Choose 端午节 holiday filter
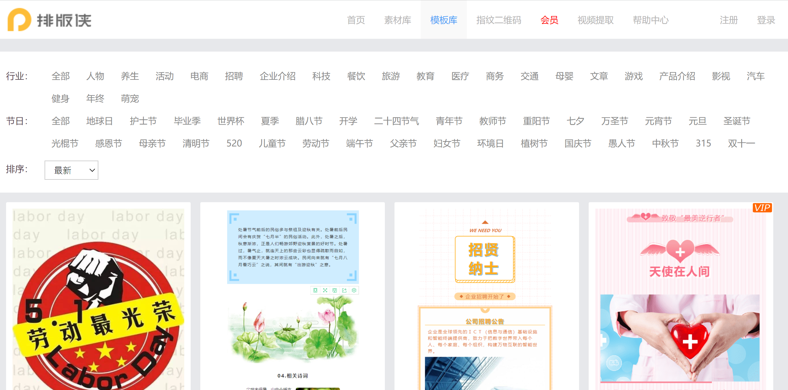The height and width of the screenshot is (390, 788). (360, 143)
